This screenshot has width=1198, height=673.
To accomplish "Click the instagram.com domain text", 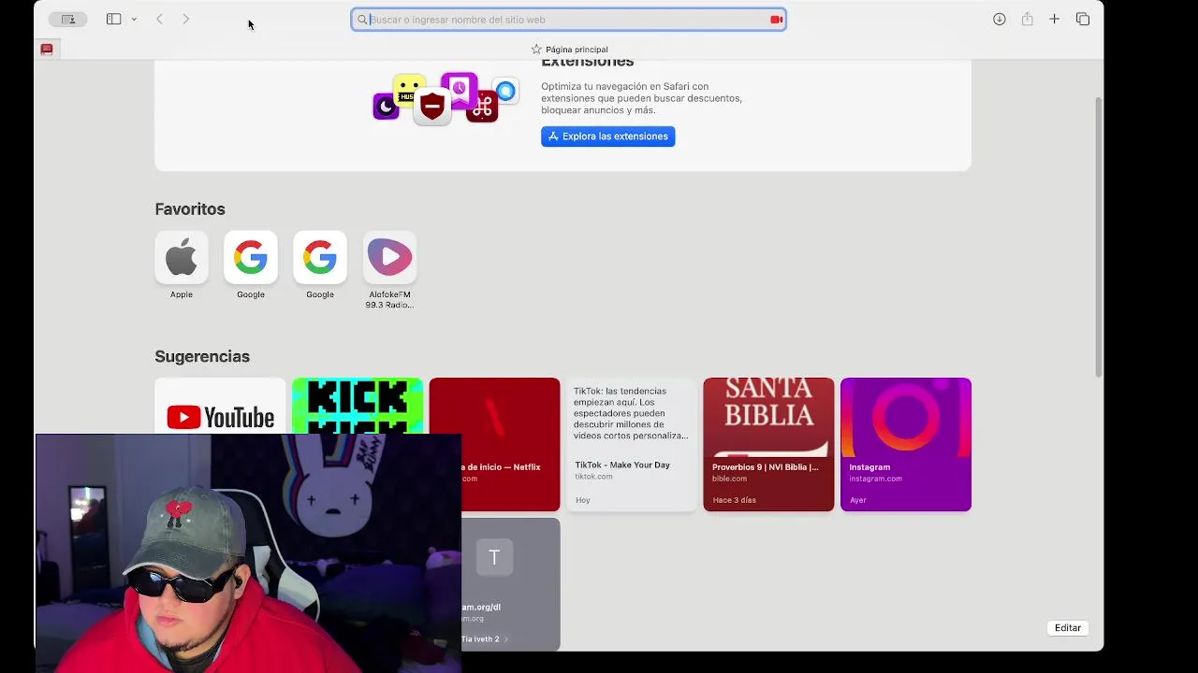I will point(875,479).
